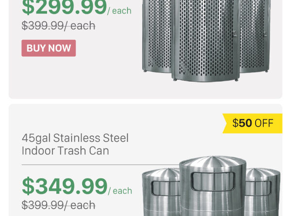
Task: Click the opening slot on the center domed can
Action: (212, 181)
